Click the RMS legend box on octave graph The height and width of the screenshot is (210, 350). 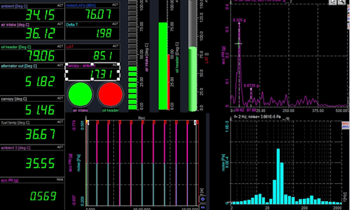click(346, 125)
